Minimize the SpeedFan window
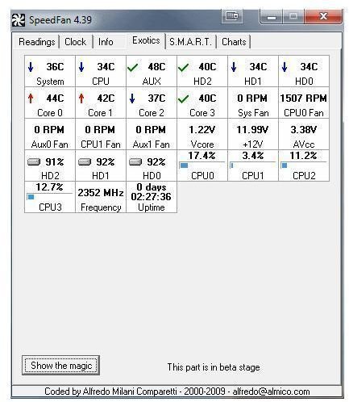Viewport: 349px width, 402px height. point(272,17)
